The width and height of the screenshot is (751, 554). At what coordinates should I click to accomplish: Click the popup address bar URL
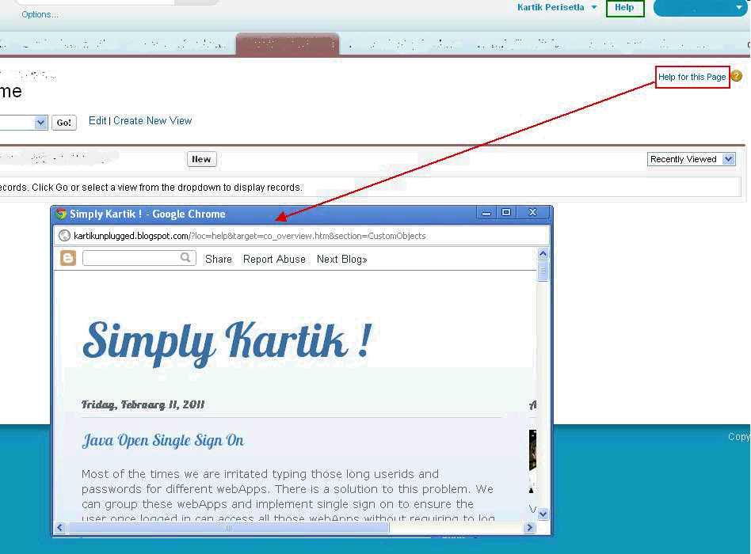tap(250, 236)
